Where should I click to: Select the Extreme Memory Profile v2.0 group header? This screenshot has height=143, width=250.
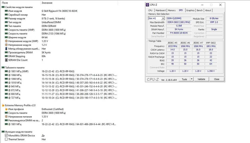[20, 105]
